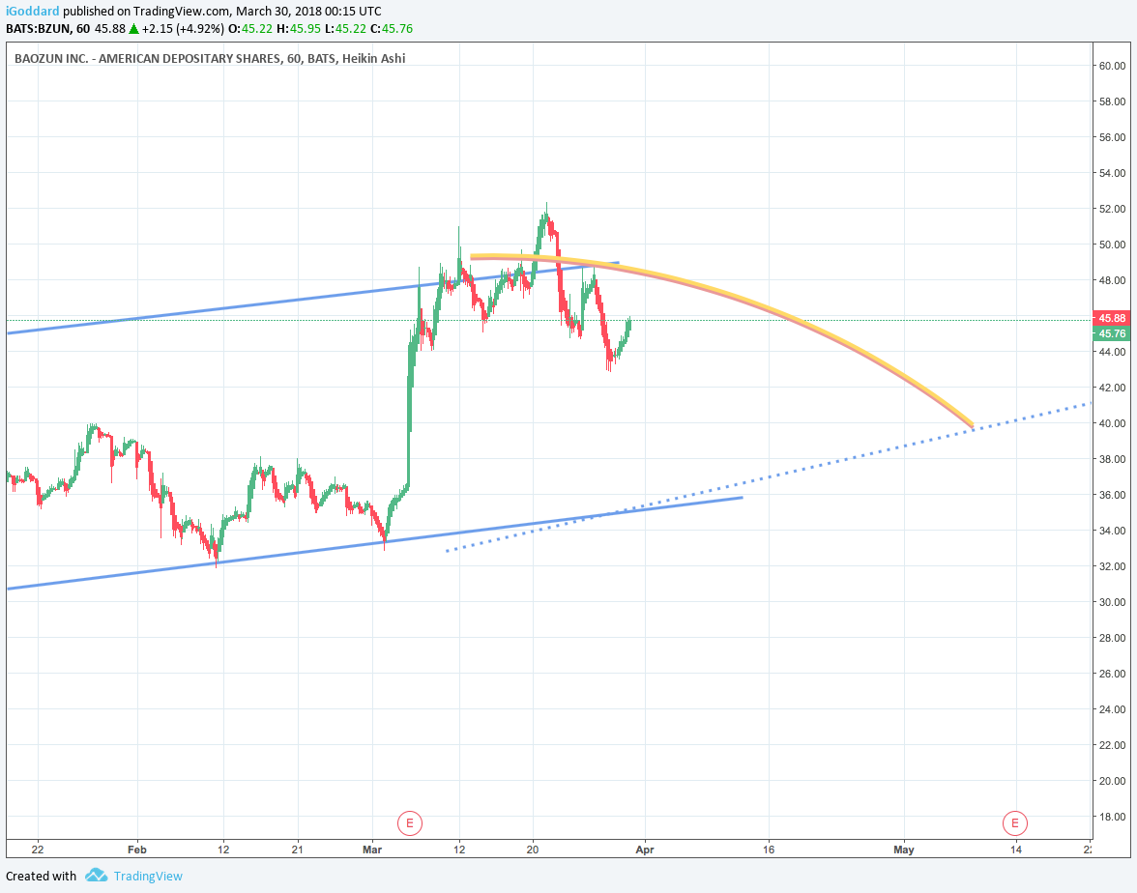Click the 40.00 price axis label
Screen dimensions: 1137x893
click(x=1112, y=423)
